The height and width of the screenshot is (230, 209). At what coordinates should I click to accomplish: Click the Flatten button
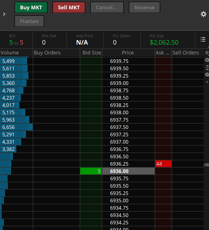(x=29, y=21)
